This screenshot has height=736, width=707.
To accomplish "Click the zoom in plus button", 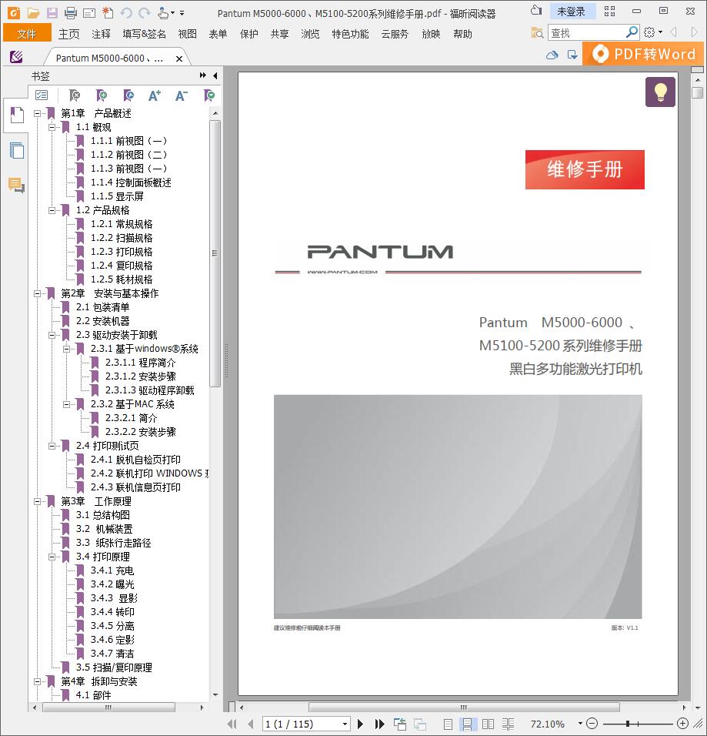I will click(x=683, y=724).
